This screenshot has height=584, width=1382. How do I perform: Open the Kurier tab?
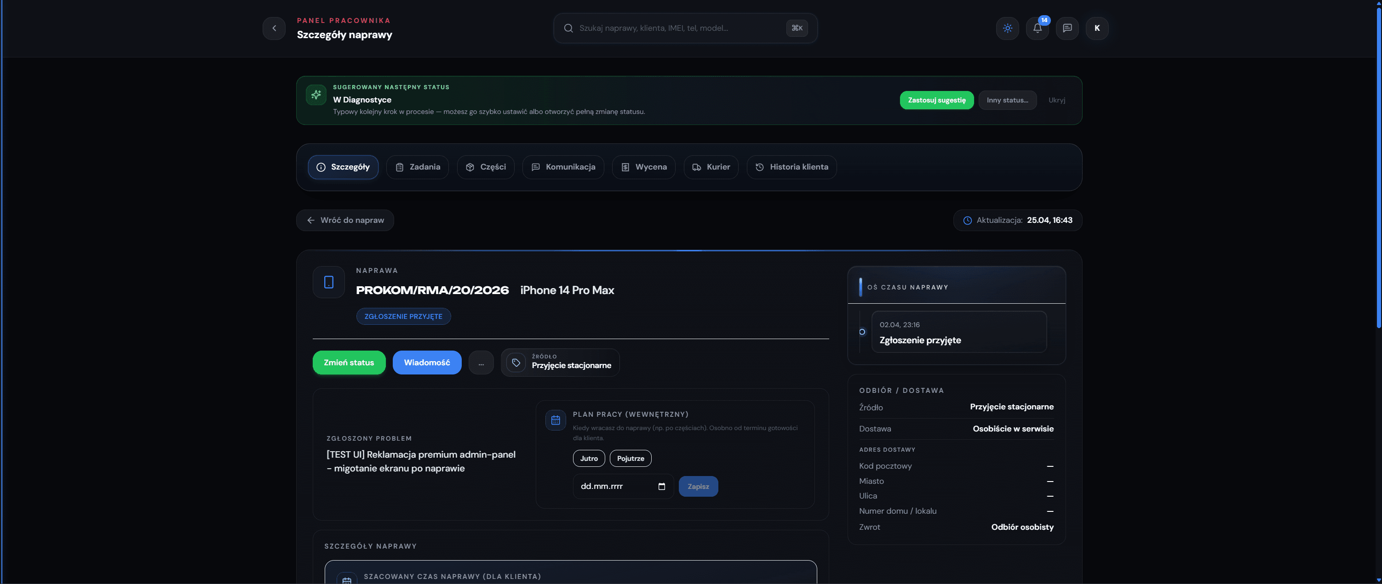[711, 167]
